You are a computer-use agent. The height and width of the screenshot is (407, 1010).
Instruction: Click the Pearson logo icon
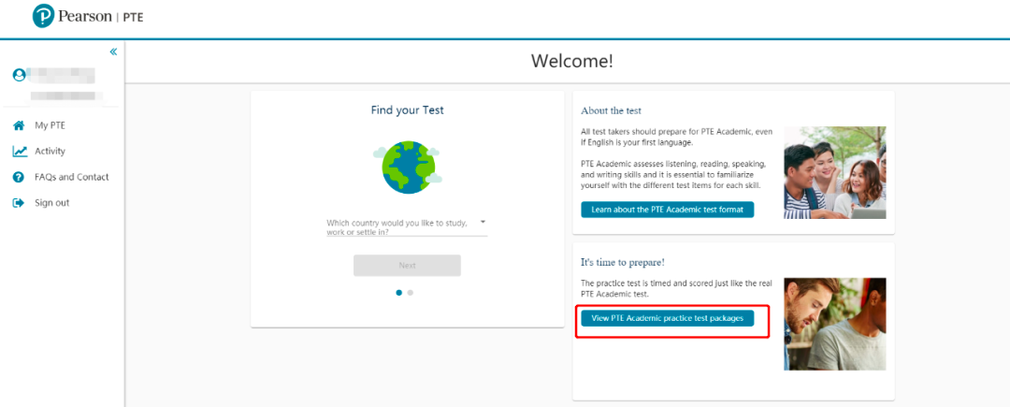pyautogui.click(x=44, y=17)
